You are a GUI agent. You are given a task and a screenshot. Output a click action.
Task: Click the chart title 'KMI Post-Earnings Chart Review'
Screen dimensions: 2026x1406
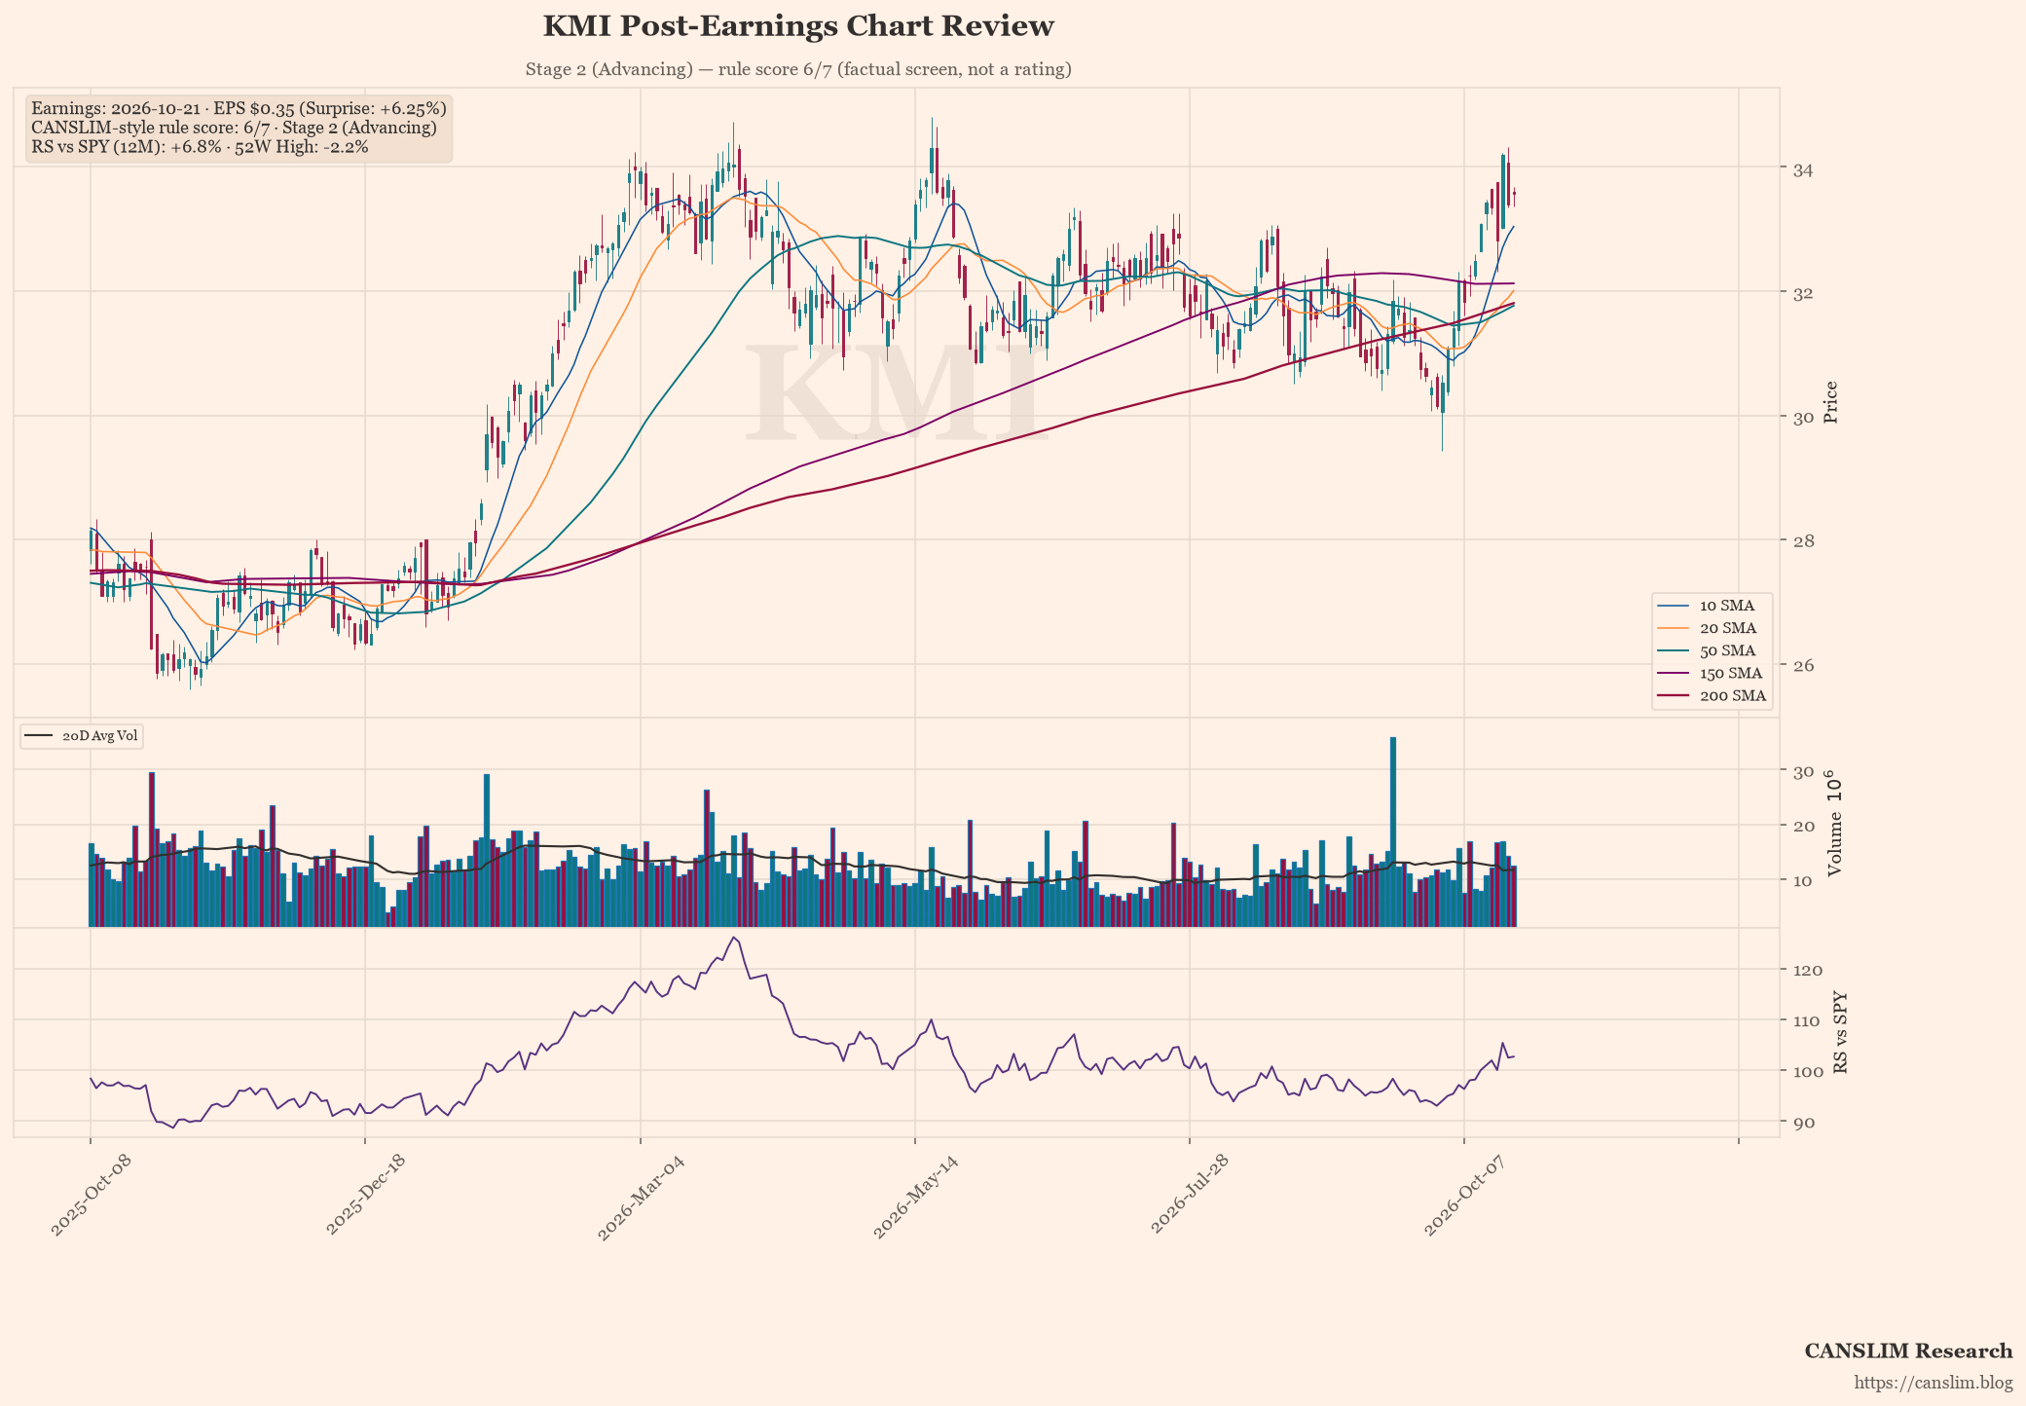(x=798, y=26)
